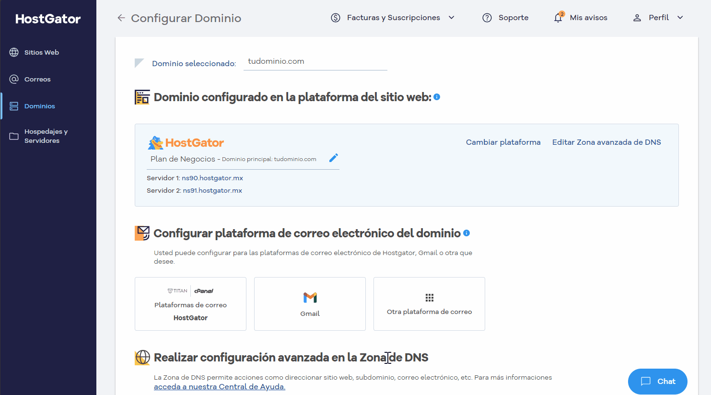Image resolution: width=711 pixels, height=395 pixels.
Task: Click the dollar icon beside Facturas
Action: click(x=336, y=18)
